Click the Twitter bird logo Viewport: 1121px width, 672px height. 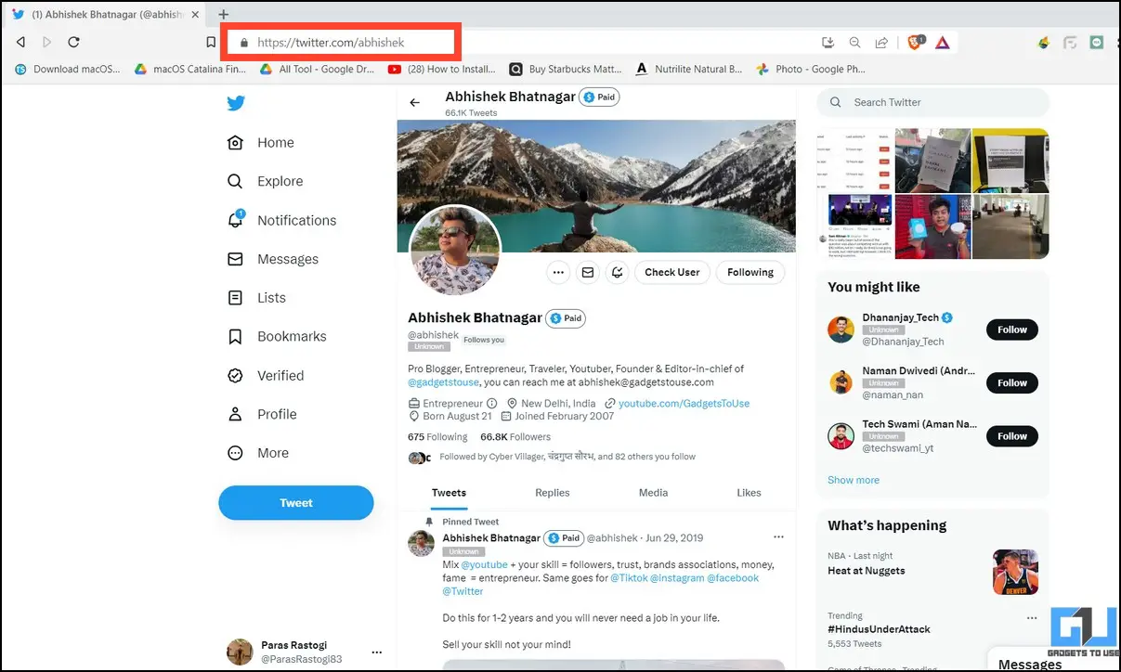[236, 103]
